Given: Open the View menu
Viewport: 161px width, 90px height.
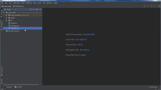Looking at the screenshot, I should (x=11, y=3).
